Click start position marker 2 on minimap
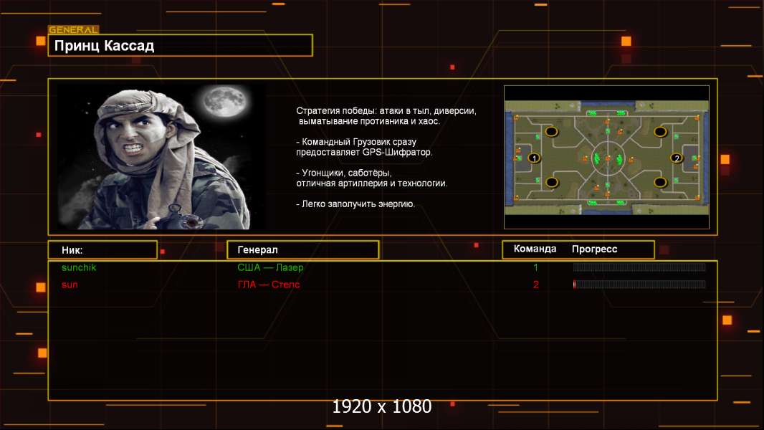The image size is (764, 430). click(x=677, y=158)
